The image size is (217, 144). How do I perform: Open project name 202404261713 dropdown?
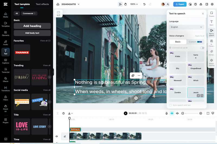pos(71,4)
